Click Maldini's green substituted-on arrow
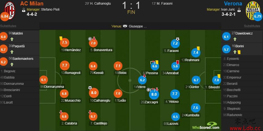The width and height of the screenshot is (263, 131). point(12,39)
